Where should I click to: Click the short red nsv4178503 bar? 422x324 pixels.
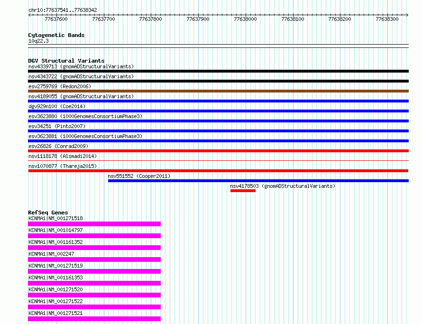tap(243, 191)
